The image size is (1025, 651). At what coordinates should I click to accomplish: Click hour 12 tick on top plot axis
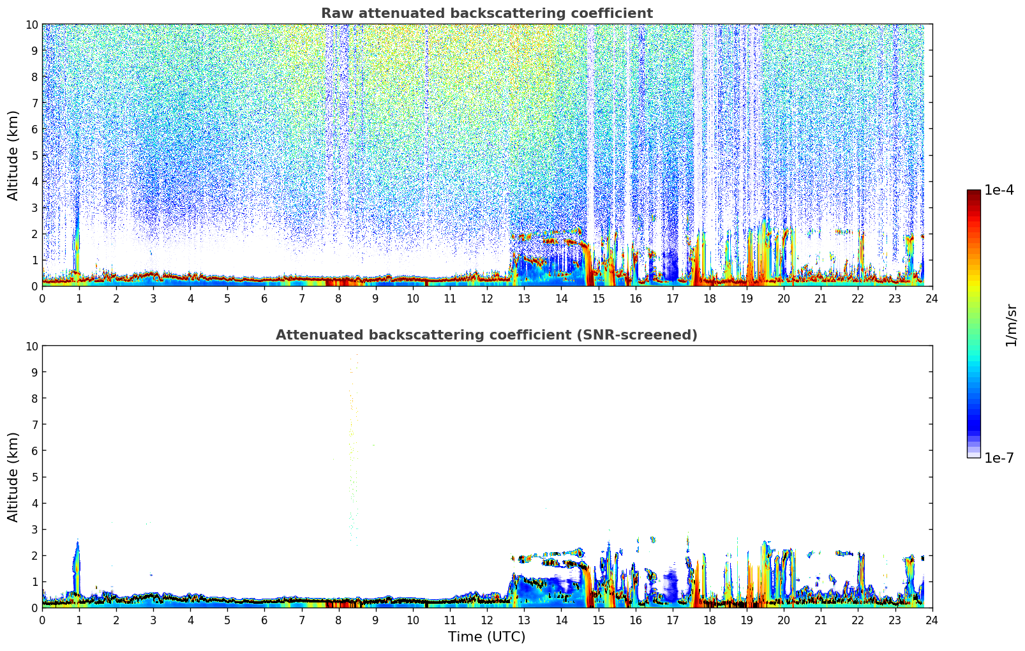[487, 299]
